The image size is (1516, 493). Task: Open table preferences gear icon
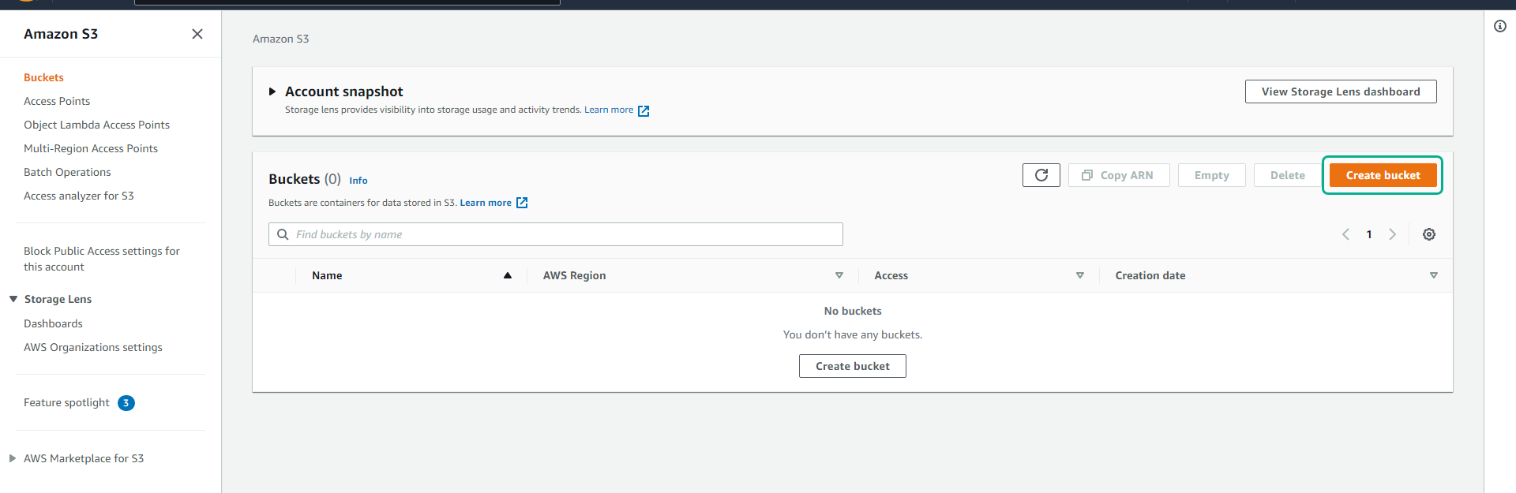pyautogui.click(x=1428, y=234)
